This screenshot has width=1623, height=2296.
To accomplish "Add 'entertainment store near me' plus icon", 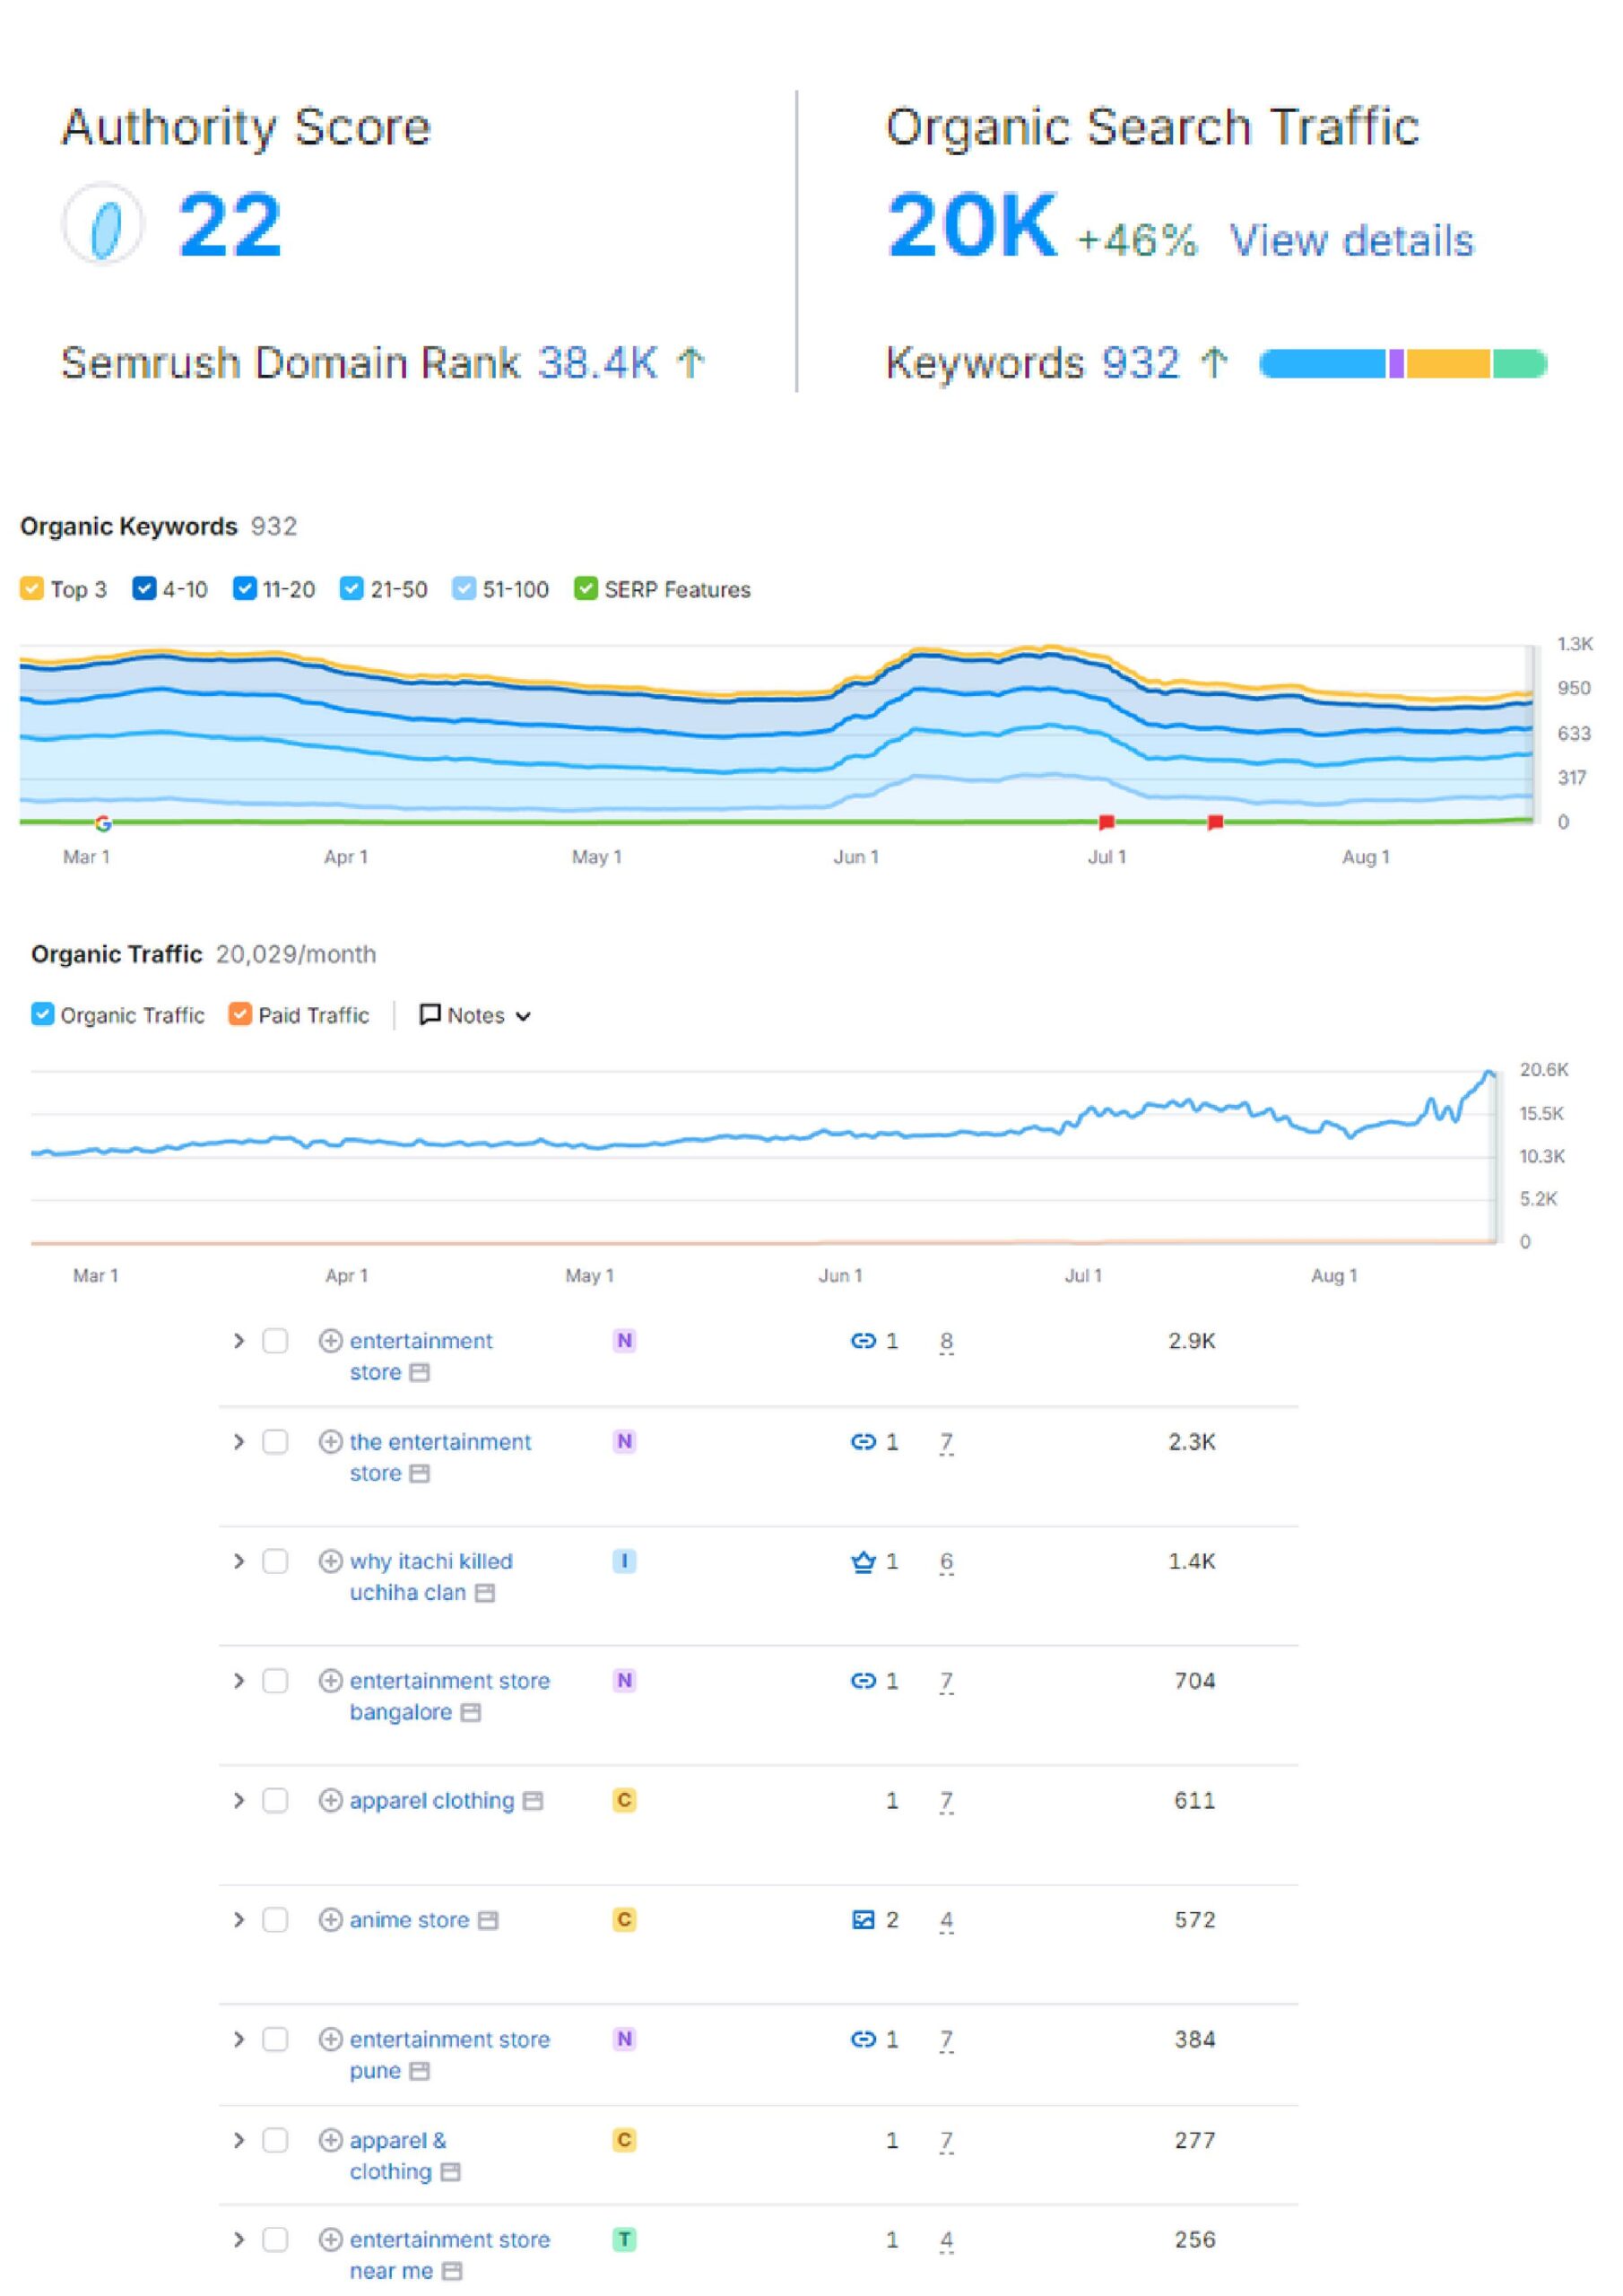I will point(331,2239).
